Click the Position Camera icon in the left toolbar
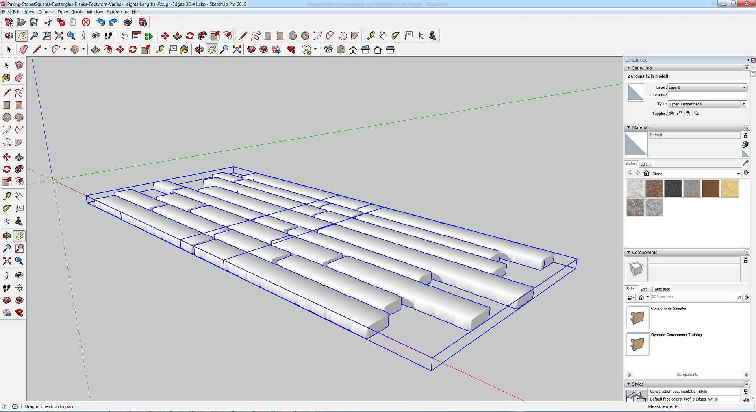Viewport: 756px width, 412px height. [x=7, y=275]
